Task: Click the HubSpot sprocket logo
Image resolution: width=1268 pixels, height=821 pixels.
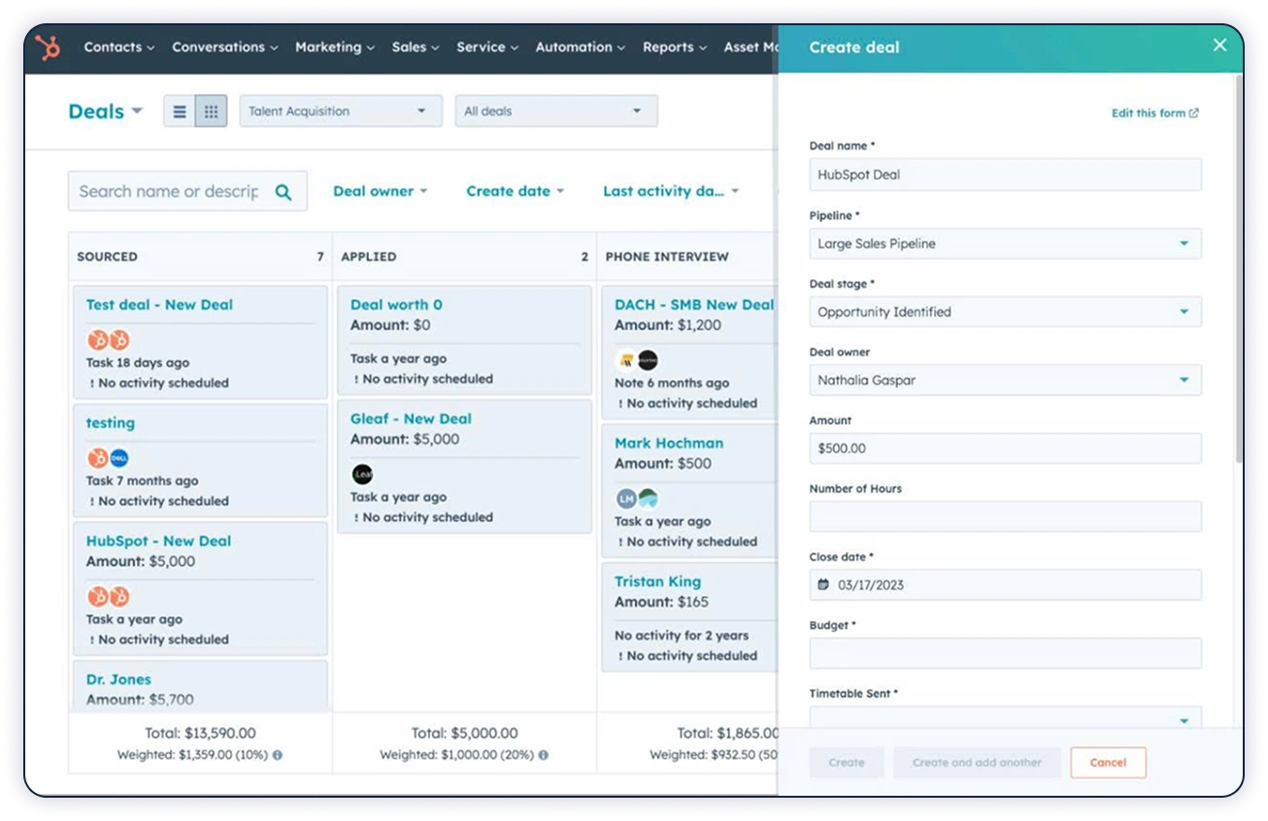Action: coord(46,47)
